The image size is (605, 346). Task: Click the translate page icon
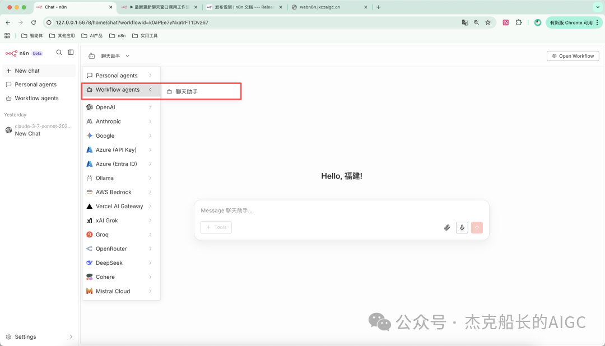[465, 22]
